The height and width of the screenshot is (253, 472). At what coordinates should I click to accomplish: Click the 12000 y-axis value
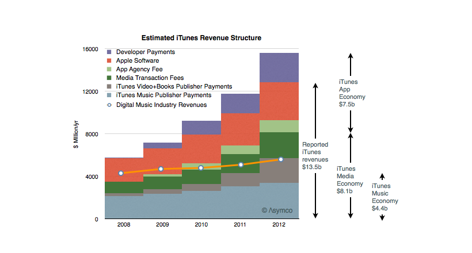tap(90, 91)
